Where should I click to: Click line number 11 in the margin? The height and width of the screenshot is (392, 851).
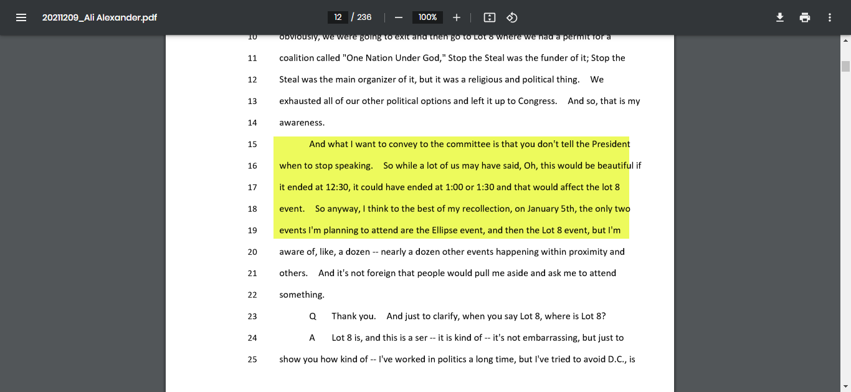tap(252, 58)
